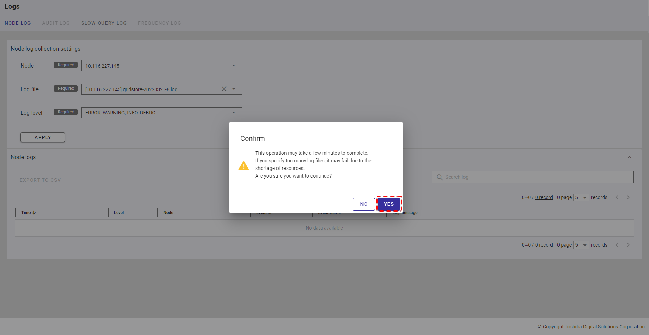Go to previous page in top pagination
649x335 pixels.
point(617,197)
